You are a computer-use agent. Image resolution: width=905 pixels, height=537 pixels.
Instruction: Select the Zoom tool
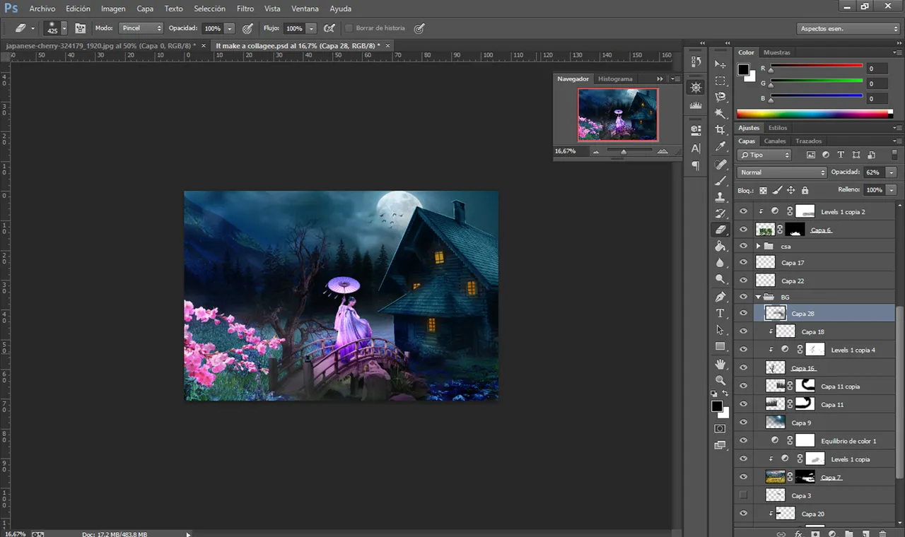720,380
